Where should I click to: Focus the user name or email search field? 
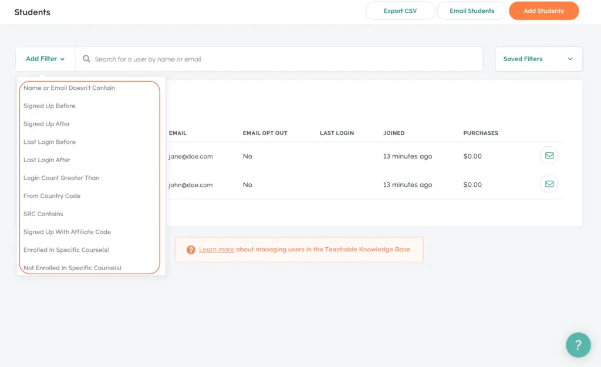(282, 59)
